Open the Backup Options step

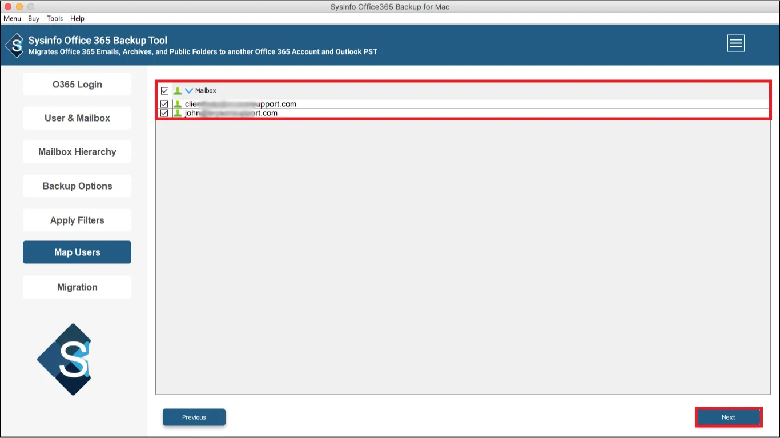pos(77,186)
